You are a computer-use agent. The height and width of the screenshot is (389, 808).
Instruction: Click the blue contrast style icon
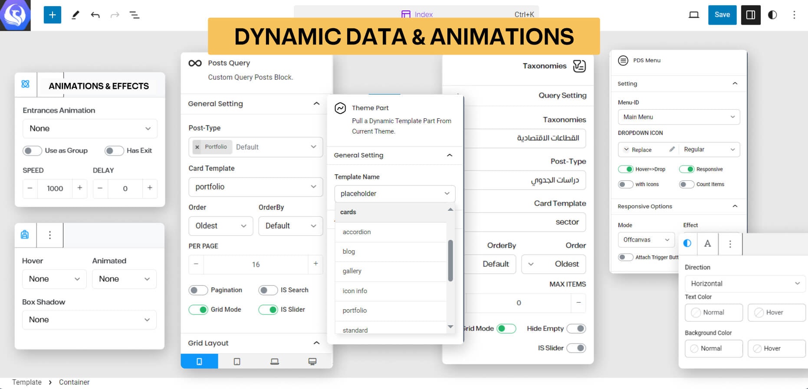coord(687,243)
